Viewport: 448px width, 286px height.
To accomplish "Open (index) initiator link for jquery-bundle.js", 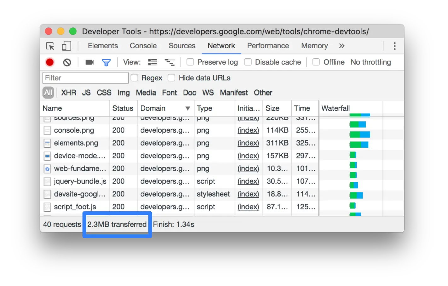I will coord(248,181).
